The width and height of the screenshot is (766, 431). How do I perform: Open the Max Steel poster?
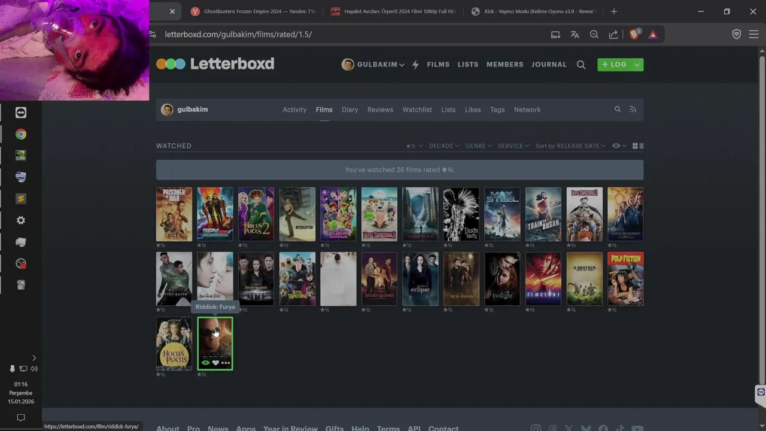[x=502, y=214]
